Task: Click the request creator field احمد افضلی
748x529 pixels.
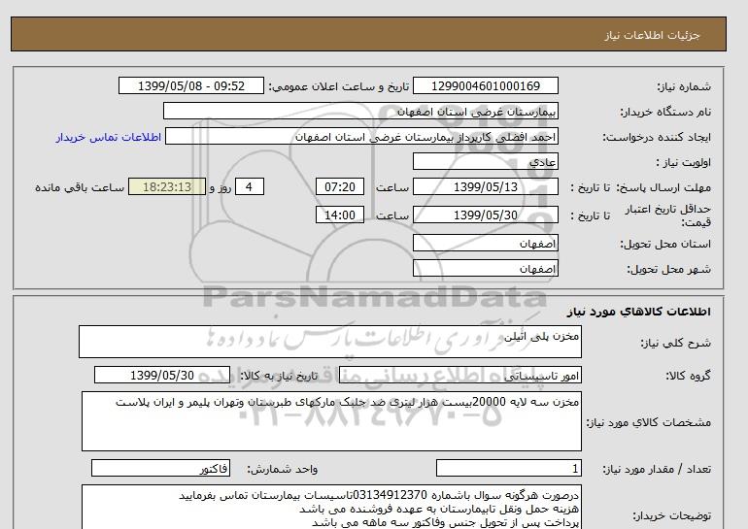Action: (361, 136)
